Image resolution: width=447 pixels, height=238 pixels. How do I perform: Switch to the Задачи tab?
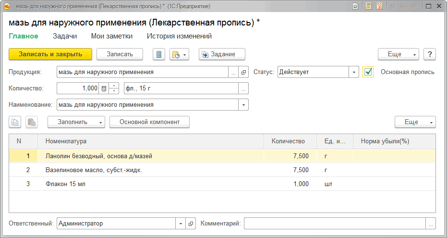click(x=65, y=36)
